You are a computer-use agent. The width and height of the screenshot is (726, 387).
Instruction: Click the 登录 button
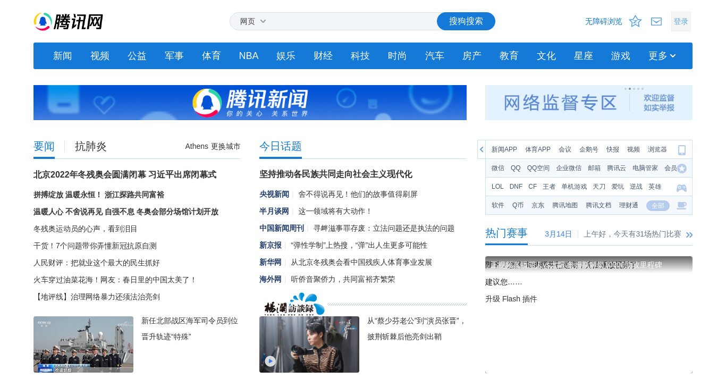coord(681,21)
